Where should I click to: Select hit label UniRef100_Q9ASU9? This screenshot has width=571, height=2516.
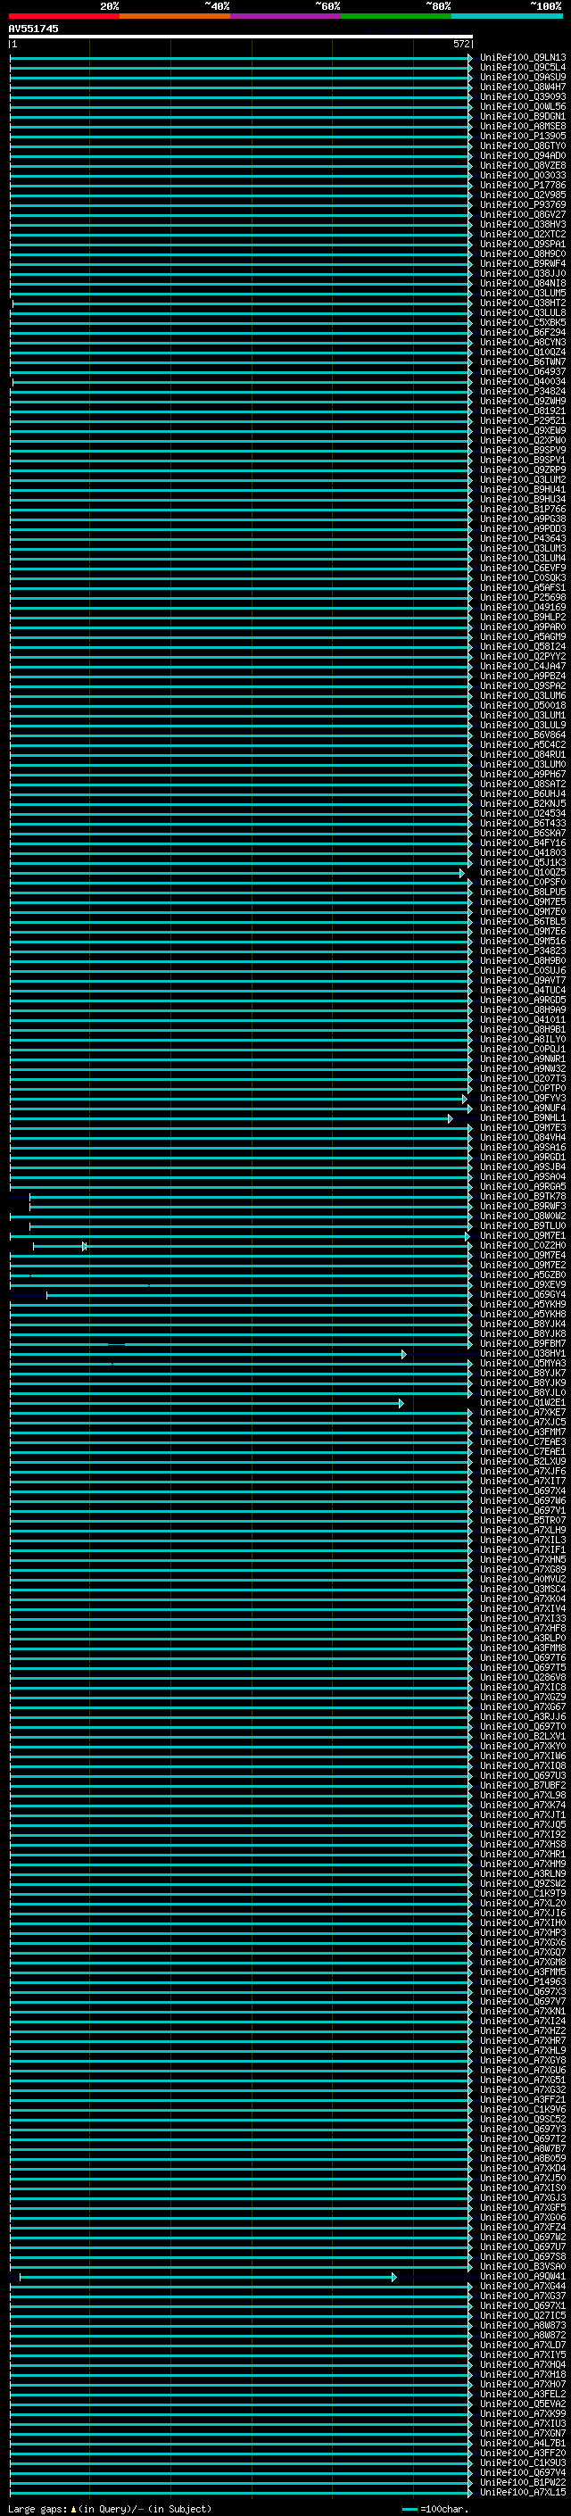[523, 77]
